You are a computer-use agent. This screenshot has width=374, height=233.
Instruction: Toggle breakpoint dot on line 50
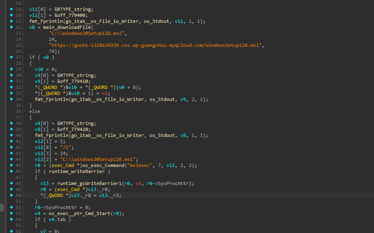[x=11, y=195]
